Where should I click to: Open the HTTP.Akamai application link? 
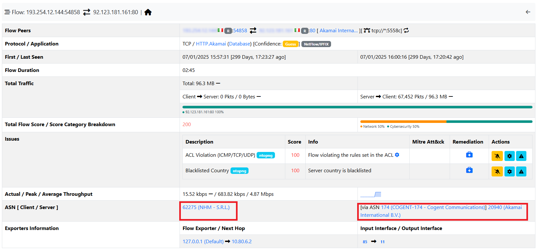[211, 44]
